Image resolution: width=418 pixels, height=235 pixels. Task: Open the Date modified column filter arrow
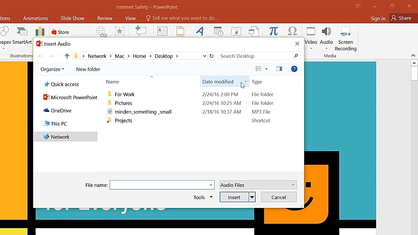click(246, 82)
